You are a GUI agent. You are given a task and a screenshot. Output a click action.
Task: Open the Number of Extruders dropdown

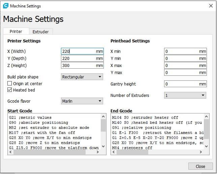pyautogui.click(x=185, y=96)
